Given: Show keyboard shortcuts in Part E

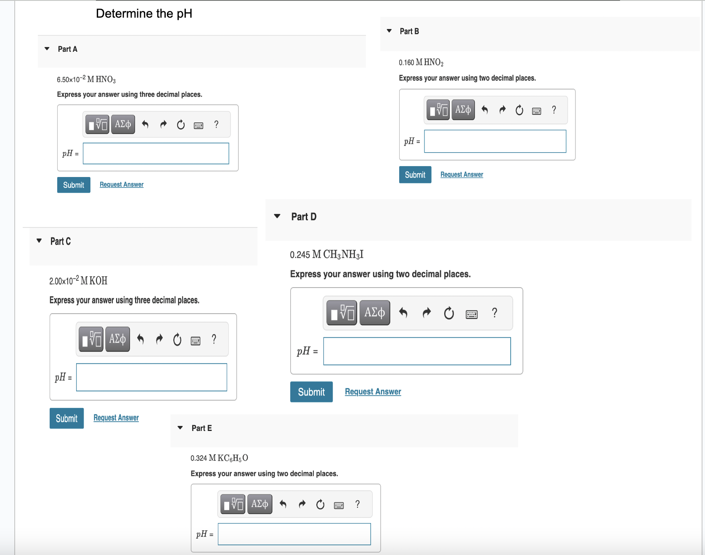Looking at the screenshot, I should pyautogui.click(x=339, y=505).
